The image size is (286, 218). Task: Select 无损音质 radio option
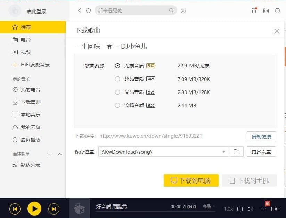[x=117, y=66]
